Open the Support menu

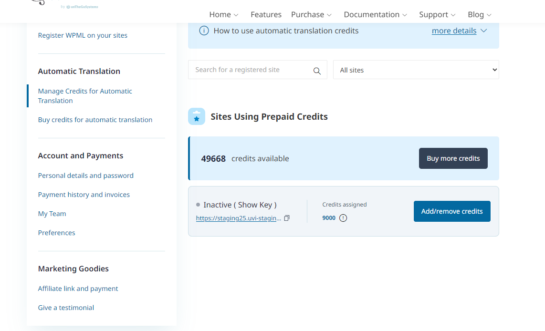click(x=437, y=14)
